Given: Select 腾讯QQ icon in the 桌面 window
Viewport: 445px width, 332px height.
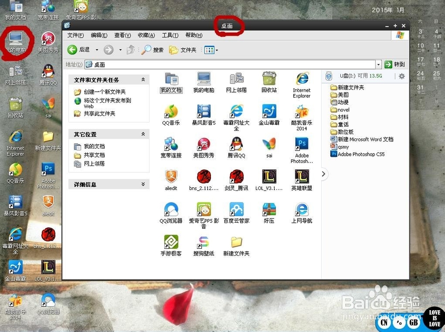Looking at the screenshot, I should click(x=236, y=148).
